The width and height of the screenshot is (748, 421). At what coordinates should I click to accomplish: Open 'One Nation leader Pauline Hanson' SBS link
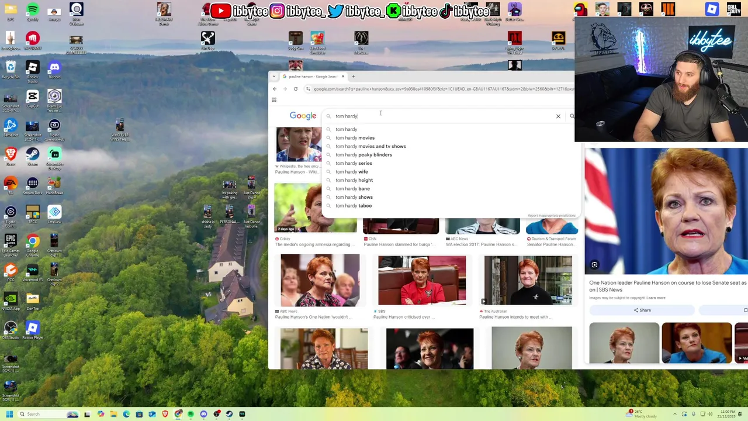[x=667, y=286]
